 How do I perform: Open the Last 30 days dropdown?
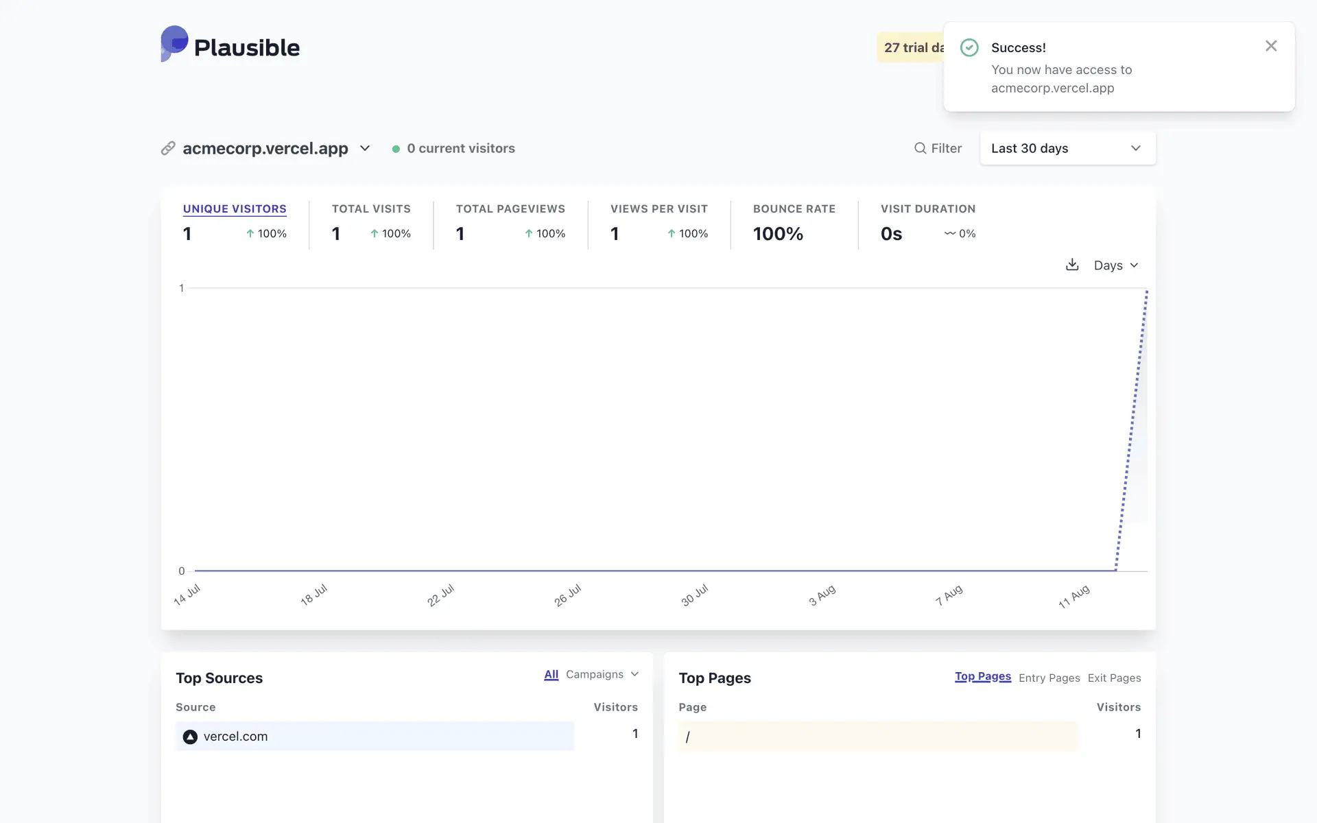[x=1067, y=148]
